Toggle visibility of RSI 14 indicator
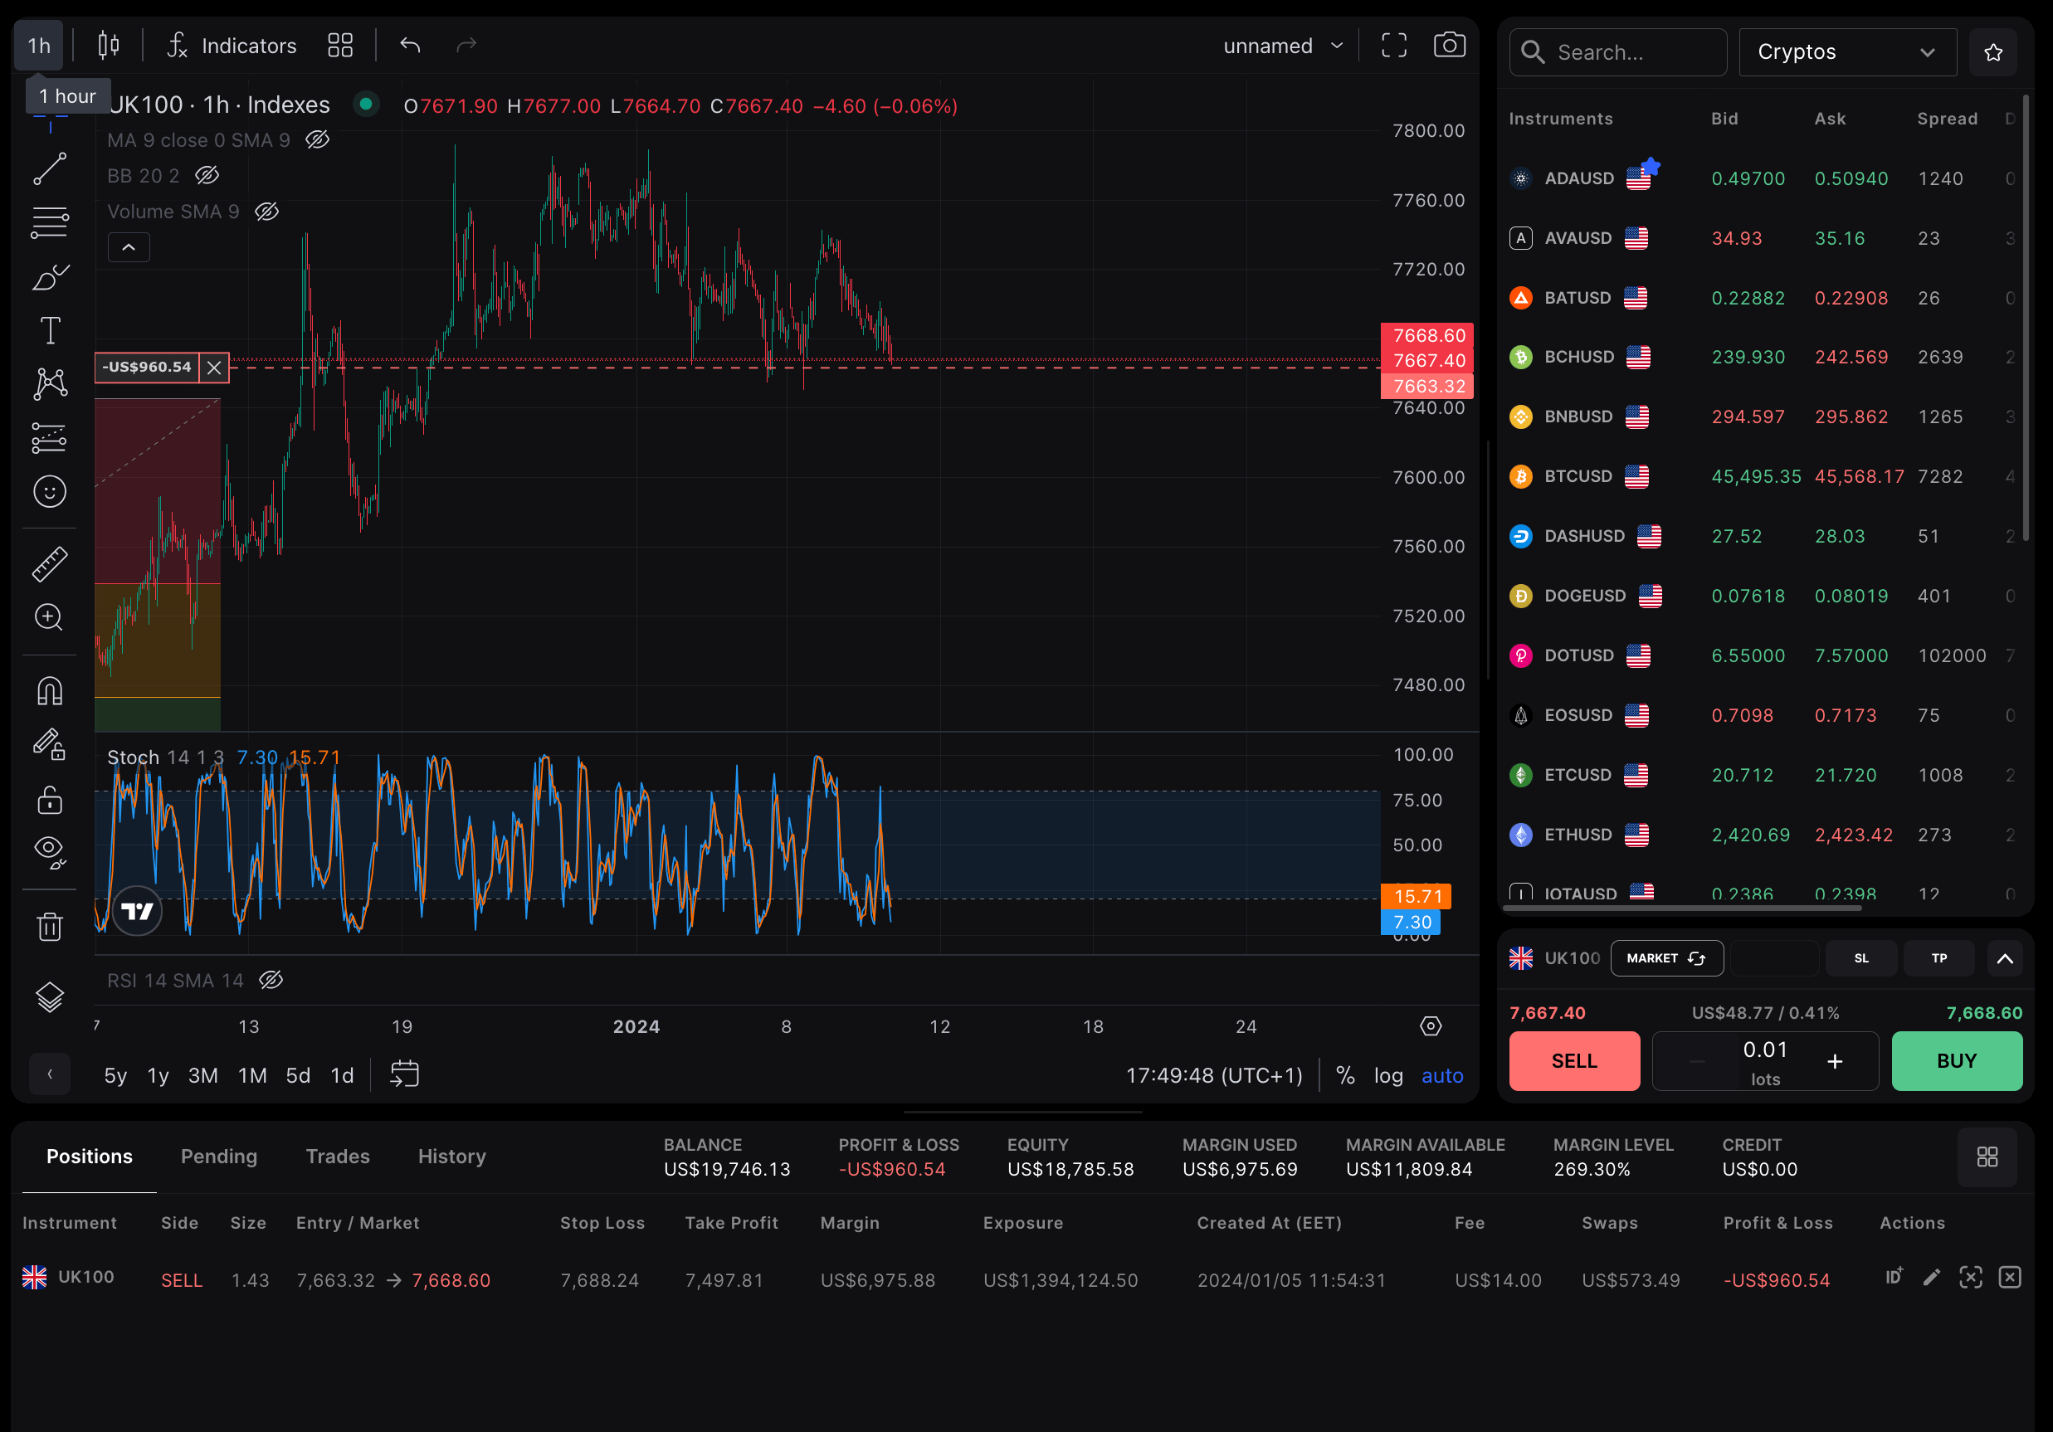The height and width of the screenshot is (1432, 2053). point(271,981)
